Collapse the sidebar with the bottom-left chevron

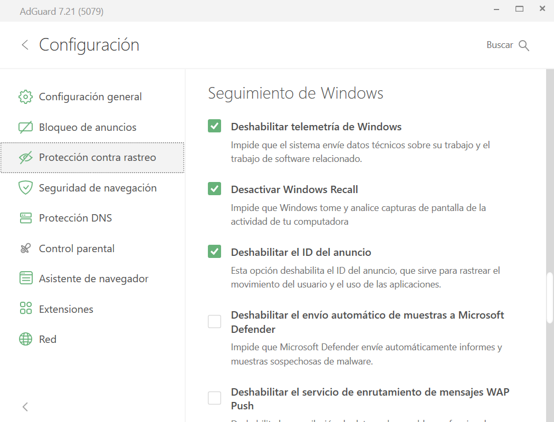pyautogui.click(x=25, y=407)
